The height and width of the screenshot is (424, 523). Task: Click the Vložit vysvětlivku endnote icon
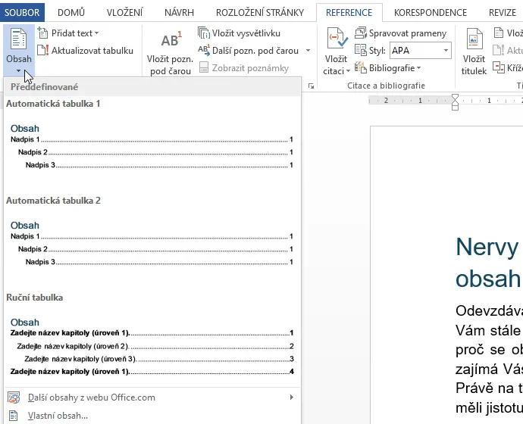click(x=204, y=33)
